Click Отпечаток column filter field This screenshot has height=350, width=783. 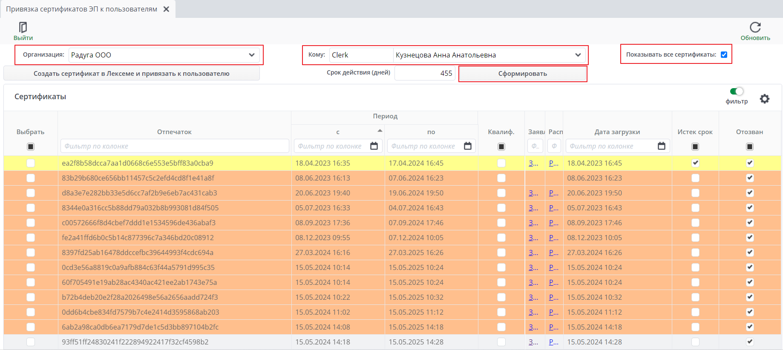175,146
